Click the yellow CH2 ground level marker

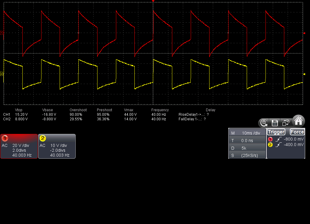[2, 73]
